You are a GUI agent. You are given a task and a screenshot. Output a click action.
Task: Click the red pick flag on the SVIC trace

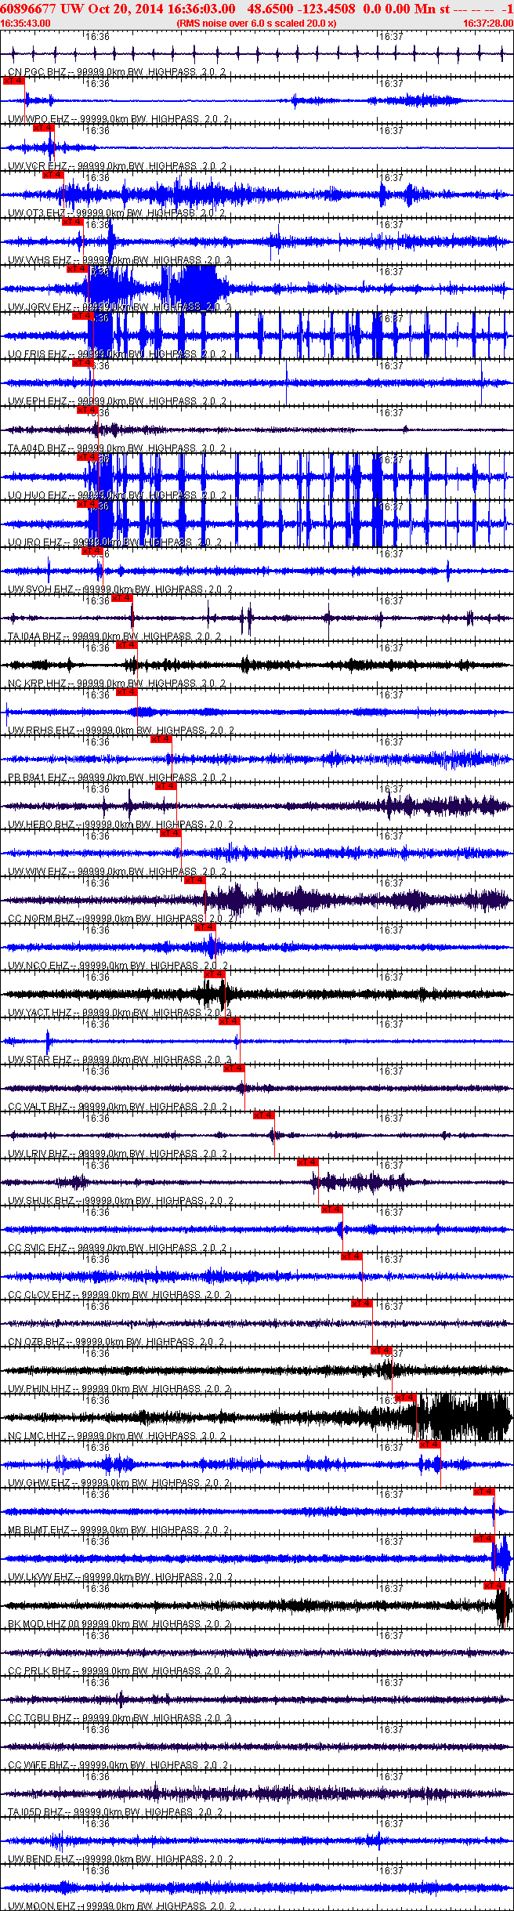coord(332,1209)
